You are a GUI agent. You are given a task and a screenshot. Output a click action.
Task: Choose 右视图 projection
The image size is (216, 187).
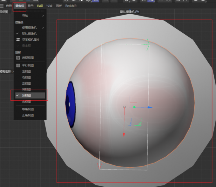pos(30,77)
